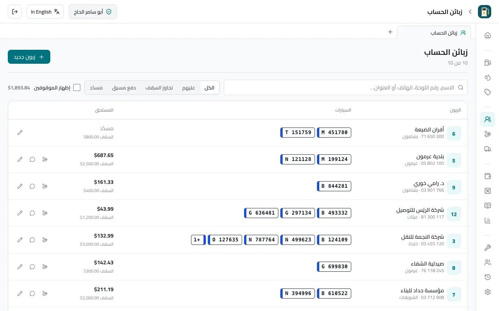Click the app logo in the top bar
The height and width of the screenshot is (311, 499).
485,12
